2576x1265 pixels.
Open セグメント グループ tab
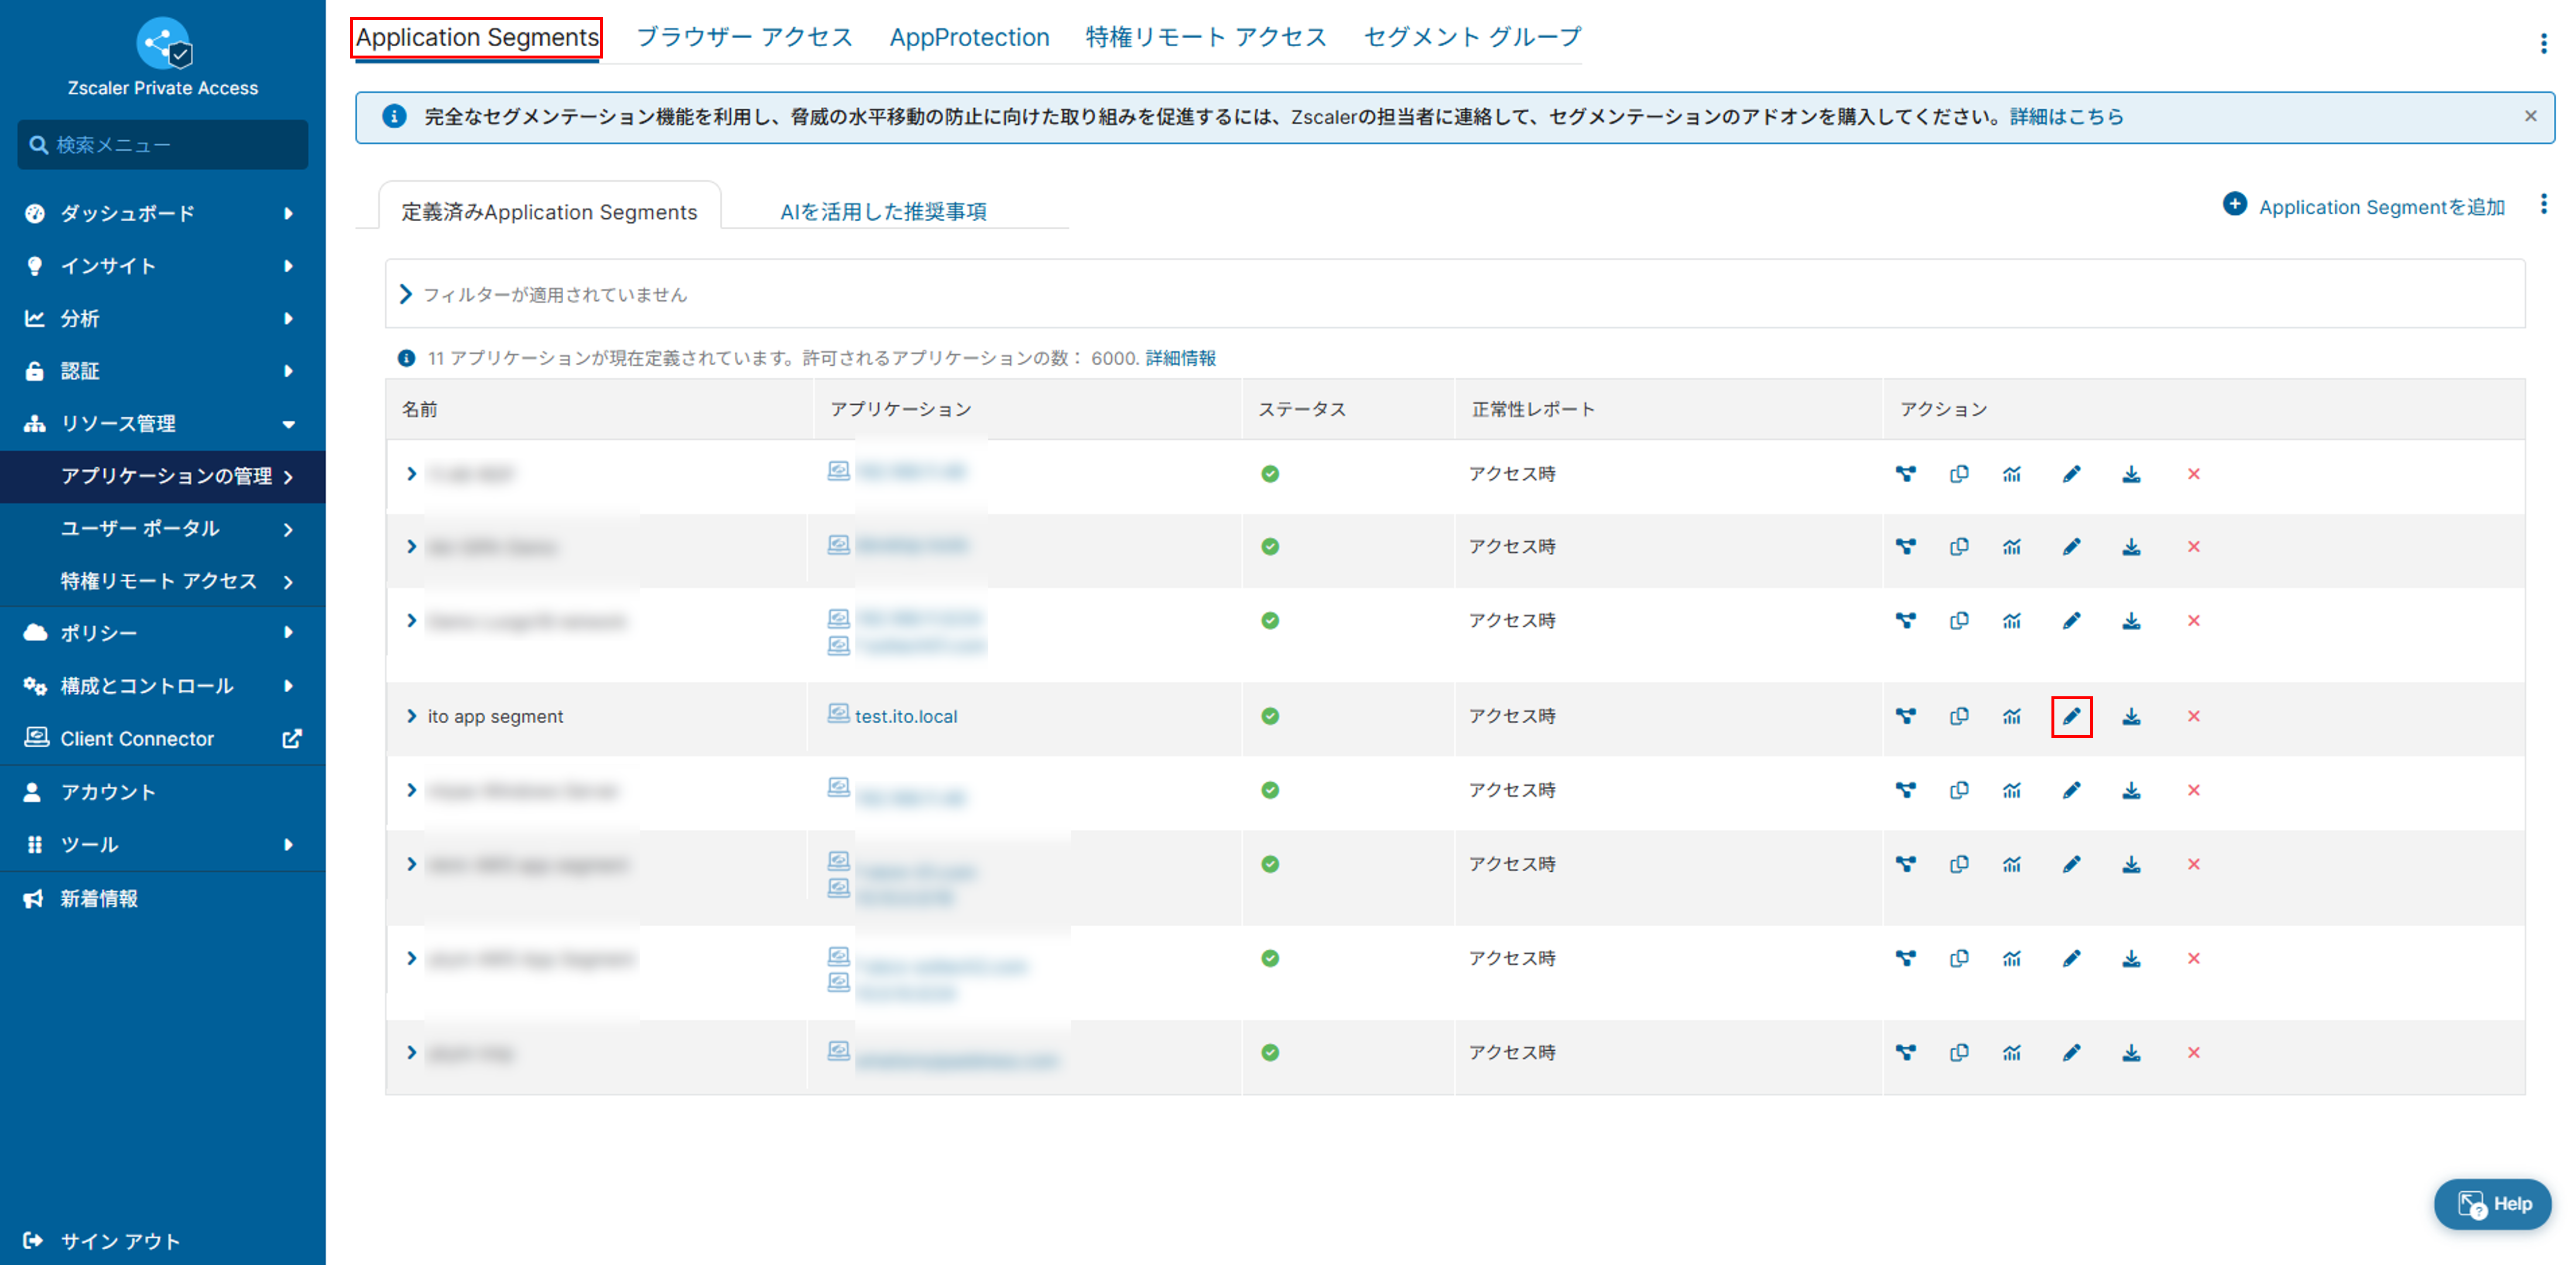point(1472,37)
